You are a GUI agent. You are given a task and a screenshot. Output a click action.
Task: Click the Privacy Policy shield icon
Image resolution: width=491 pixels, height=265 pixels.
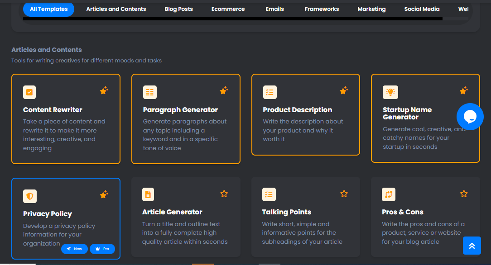pos(30,196)
